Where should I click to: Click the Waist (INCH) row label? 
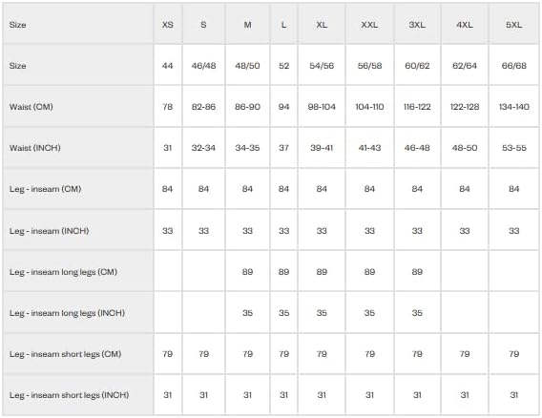[x=35, y=148]
